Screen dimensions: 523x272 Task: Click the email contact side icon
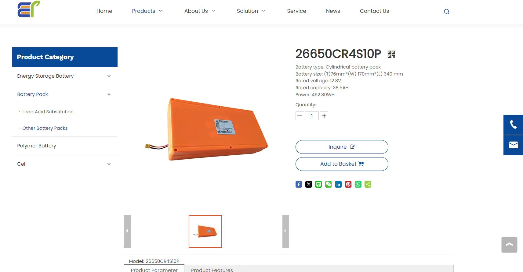pos(513,145)
